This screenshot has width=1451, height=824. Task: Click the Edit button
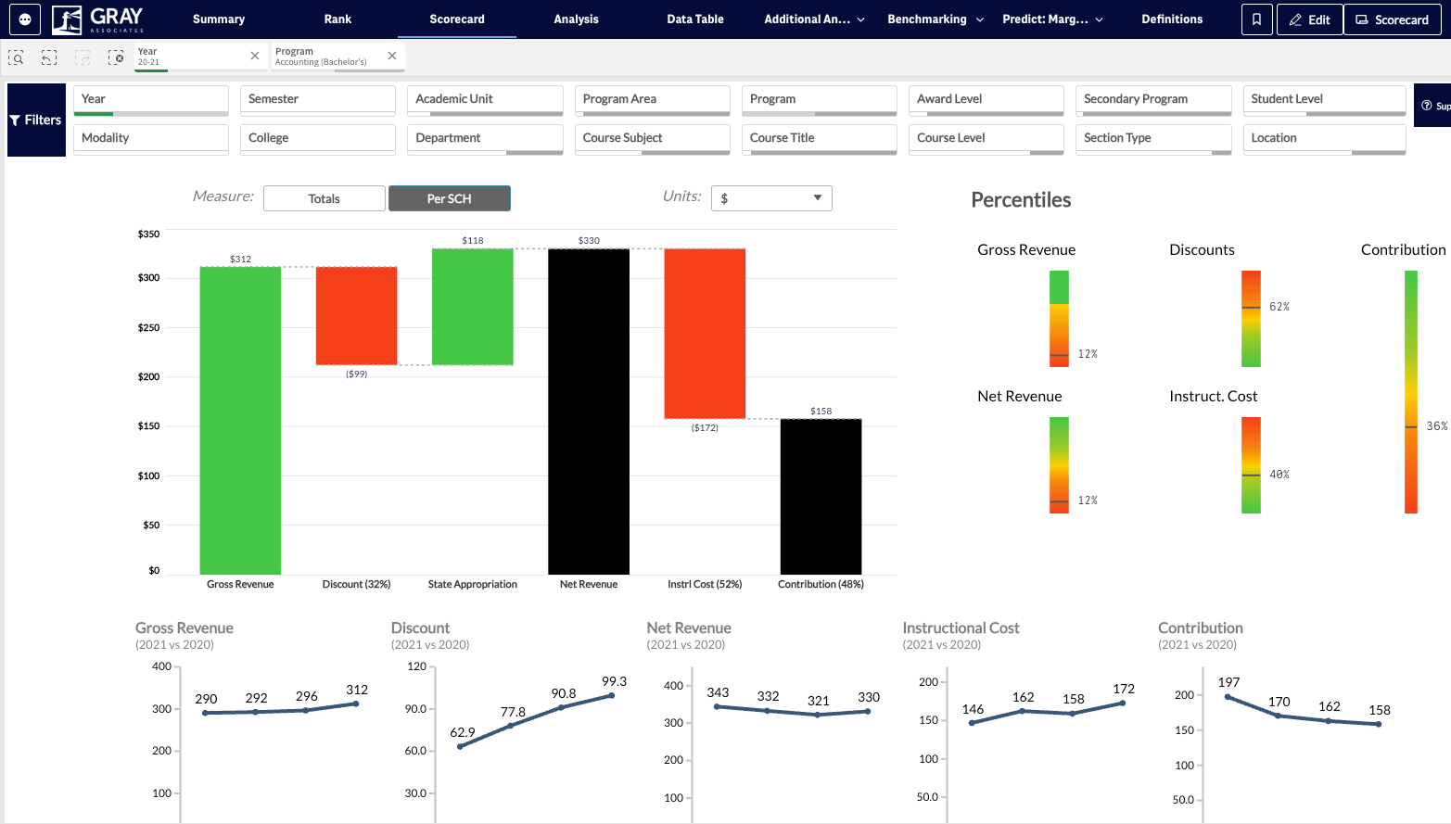[x=1309, y=19]
